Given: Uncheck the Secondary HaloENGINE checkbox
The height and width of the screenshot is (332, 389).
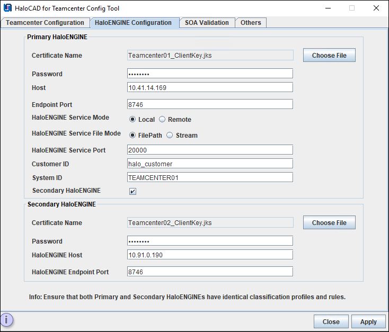Looking at the screenshot, I should click(132, 191).
